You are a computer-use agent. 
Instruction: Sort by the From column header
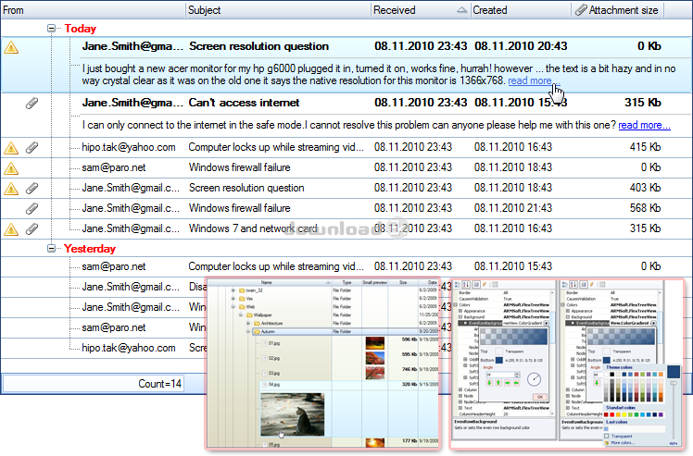pos(93,9)
